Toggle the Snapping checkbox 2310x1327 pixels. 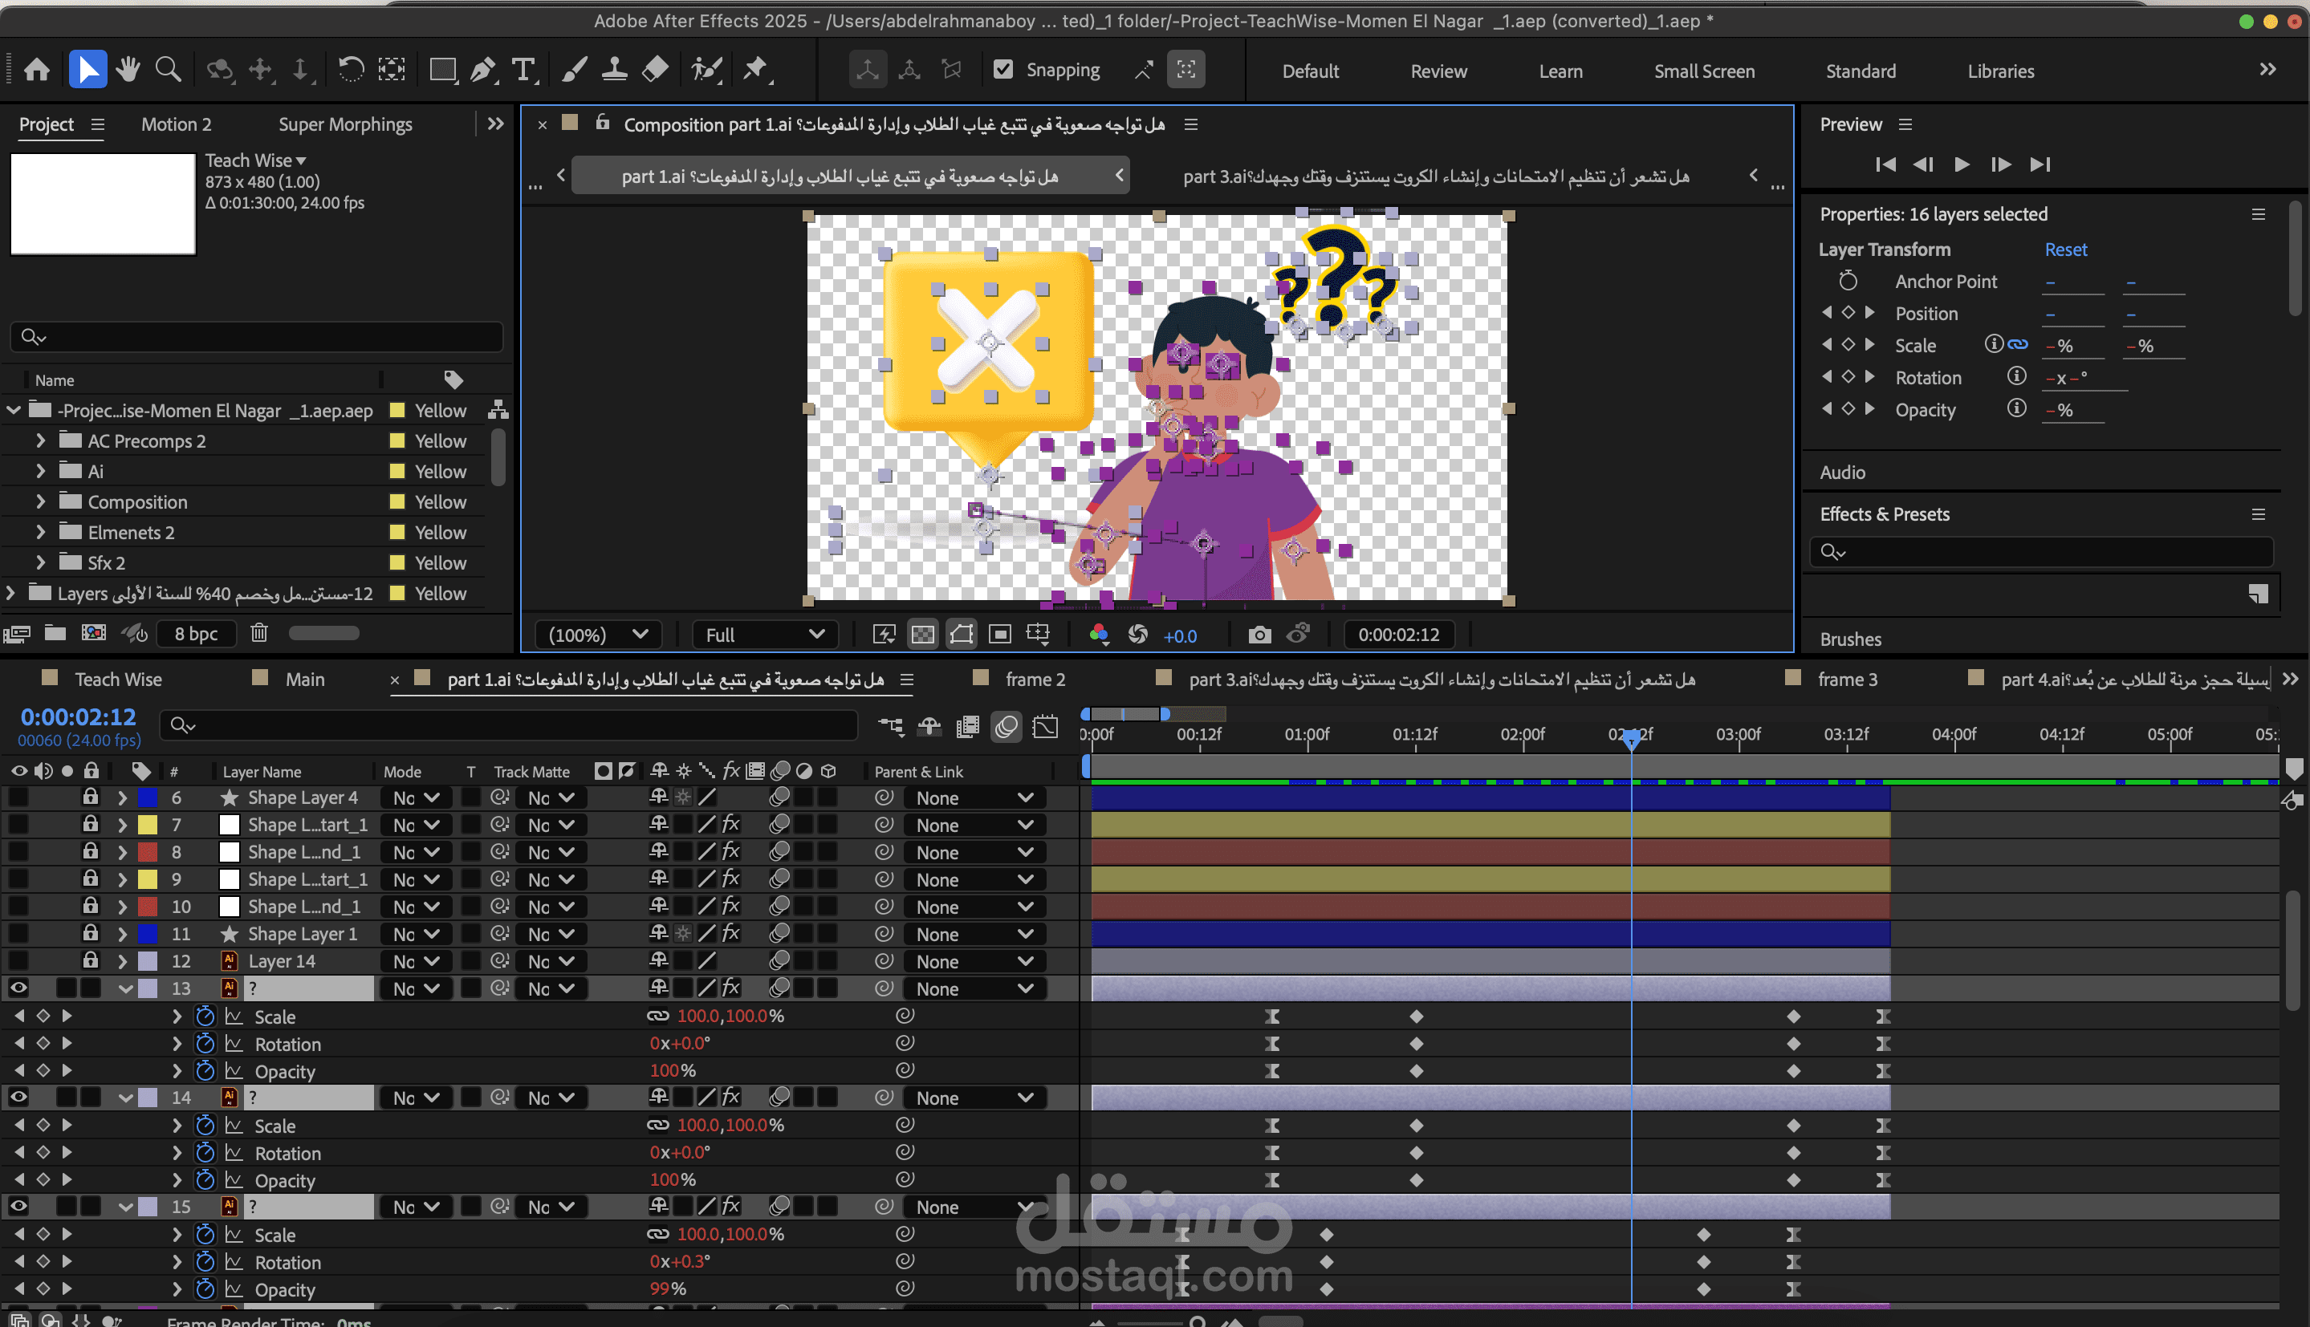coord(1002,69)
